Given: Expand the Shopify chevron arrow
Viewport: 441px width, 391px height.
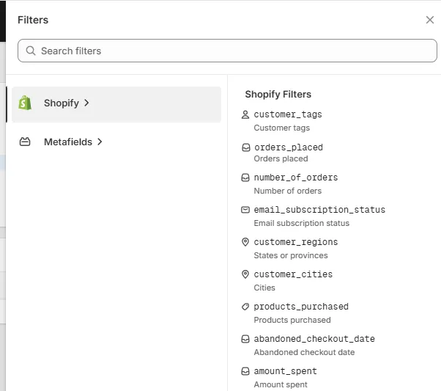Looking at the screenshot, I should pos(86,103).
